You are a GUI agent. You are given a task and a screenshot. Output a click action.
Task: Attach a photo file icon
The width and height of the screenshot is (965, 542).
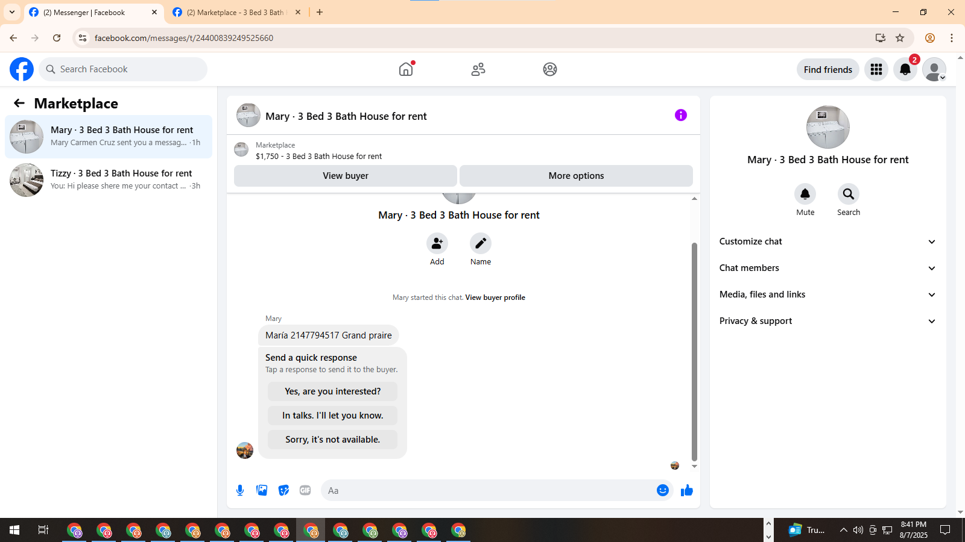tap(262, 490)
